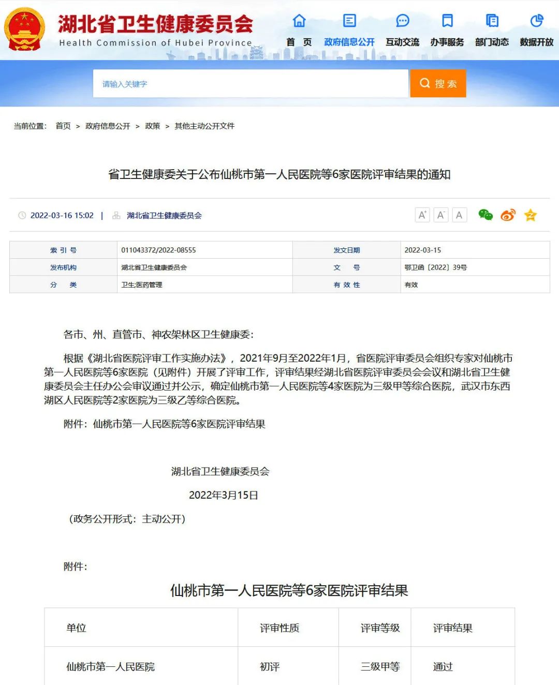Open 互动交流 navigation tab
The image size is (559, 685).
tap(403, 42)
